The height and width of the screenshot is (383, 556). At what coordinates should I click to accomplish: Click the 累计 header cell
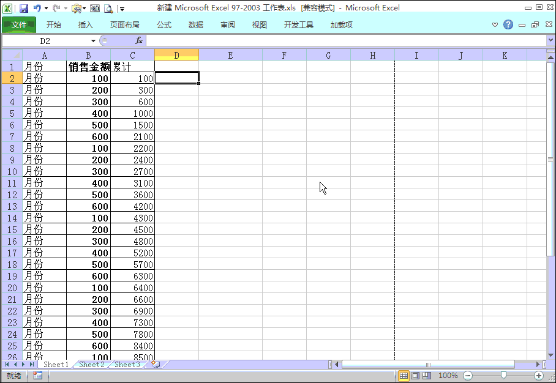click(133, 67)
